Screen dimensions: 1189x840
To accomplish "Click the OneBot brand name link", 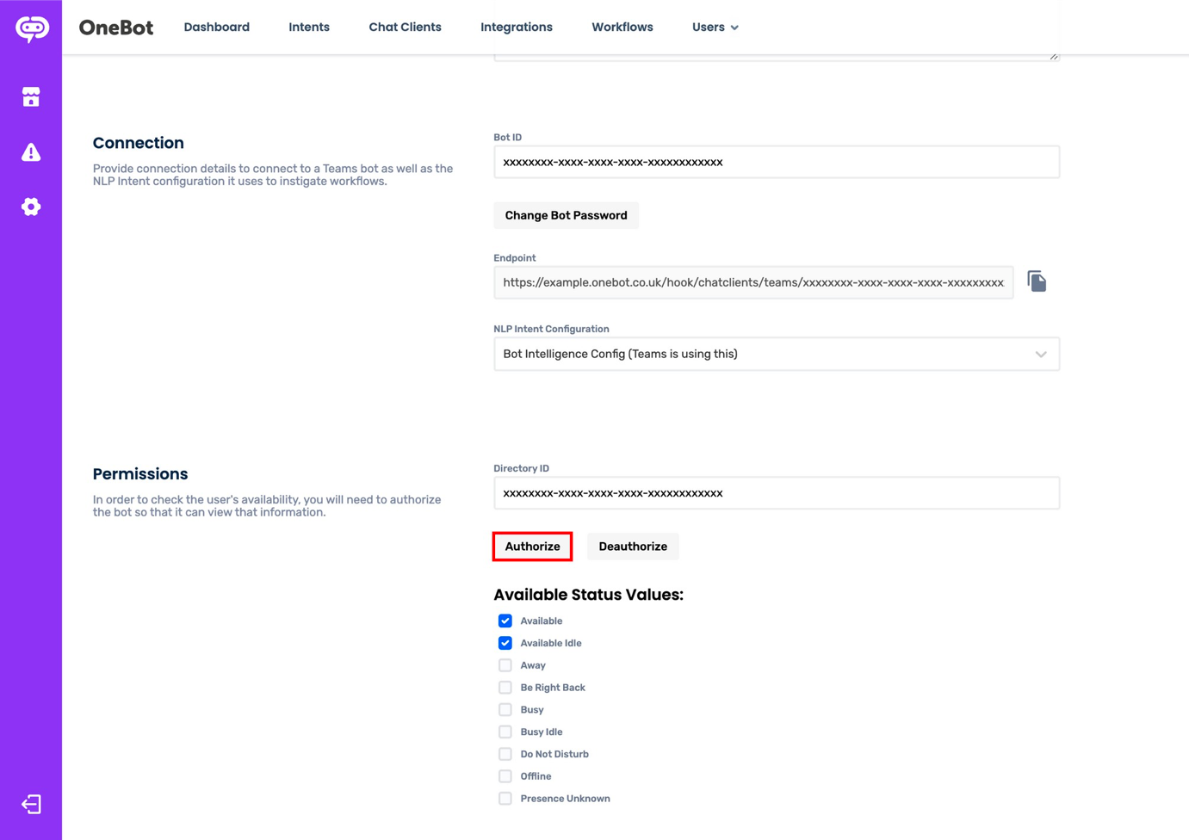I will [116, 28].
